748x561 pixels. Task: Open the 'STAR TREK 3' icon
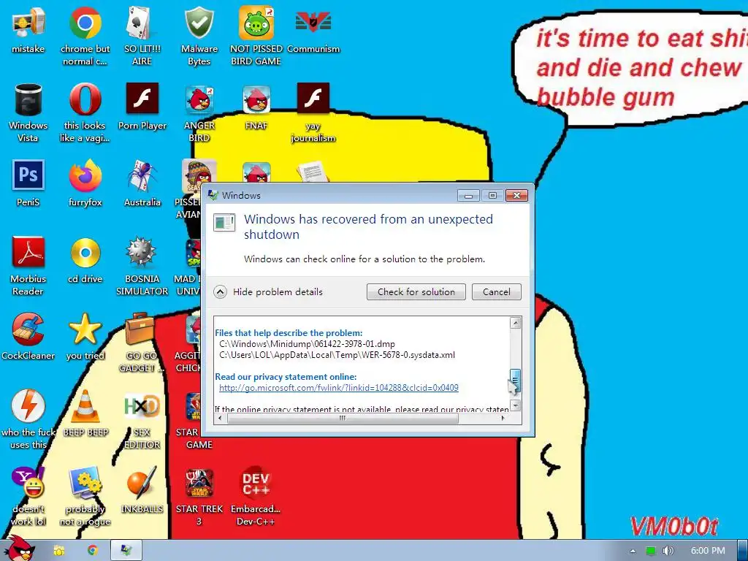[199, 496]
